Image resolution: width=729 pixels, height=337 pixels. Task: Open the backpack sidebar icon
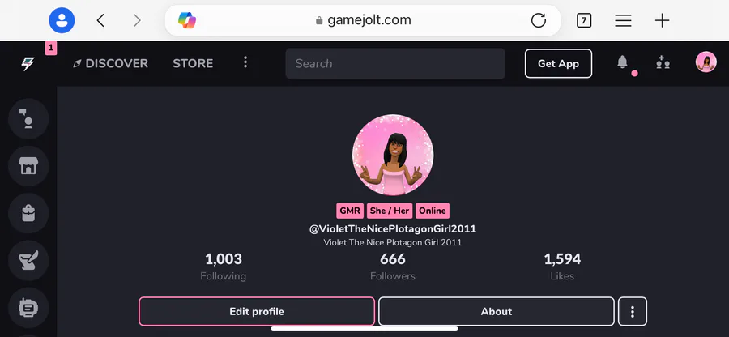click(28, 213)
